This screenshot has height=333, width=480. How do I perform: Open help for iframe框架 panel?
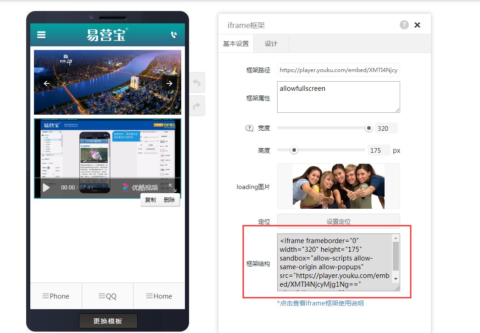[404, 25]
